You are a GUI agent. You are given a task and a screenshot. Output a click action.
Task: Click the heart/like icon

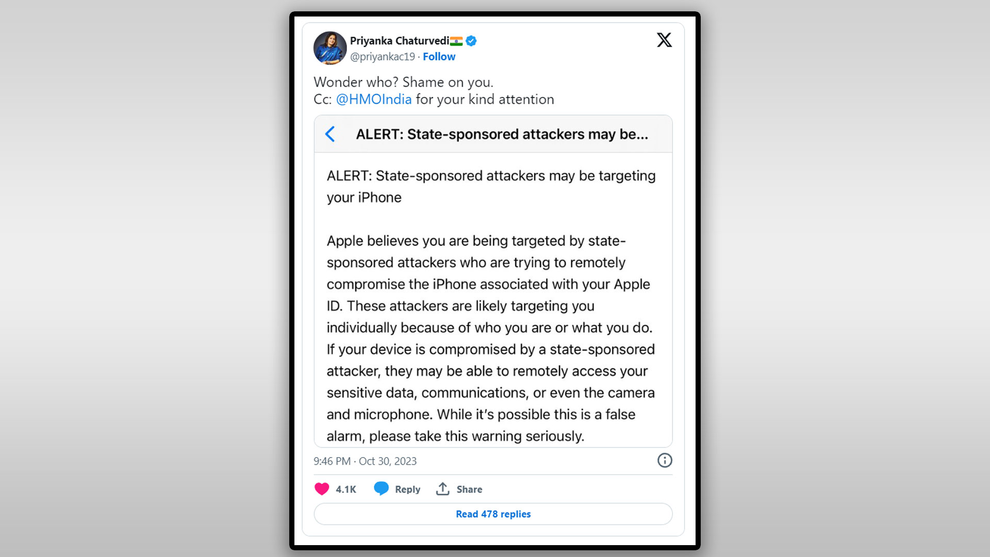[322, 488]
